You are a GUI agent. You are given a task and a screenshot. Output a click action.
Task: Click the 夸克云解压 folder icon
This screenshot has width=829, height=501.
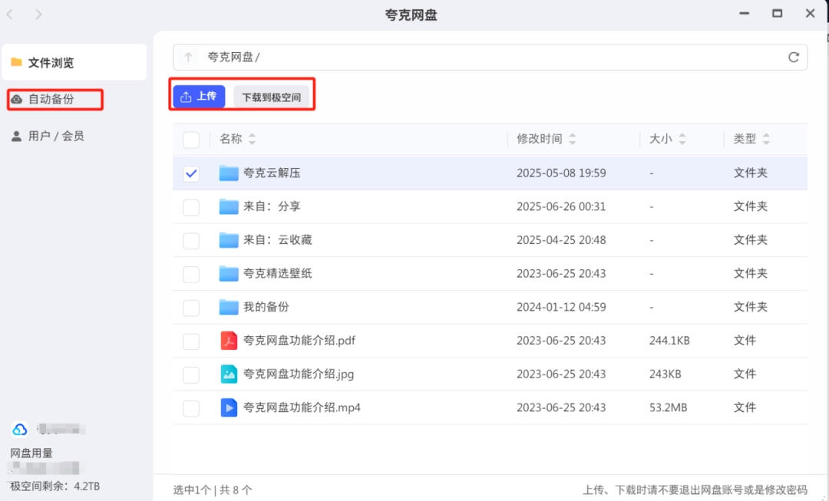(x=229, y=173)
